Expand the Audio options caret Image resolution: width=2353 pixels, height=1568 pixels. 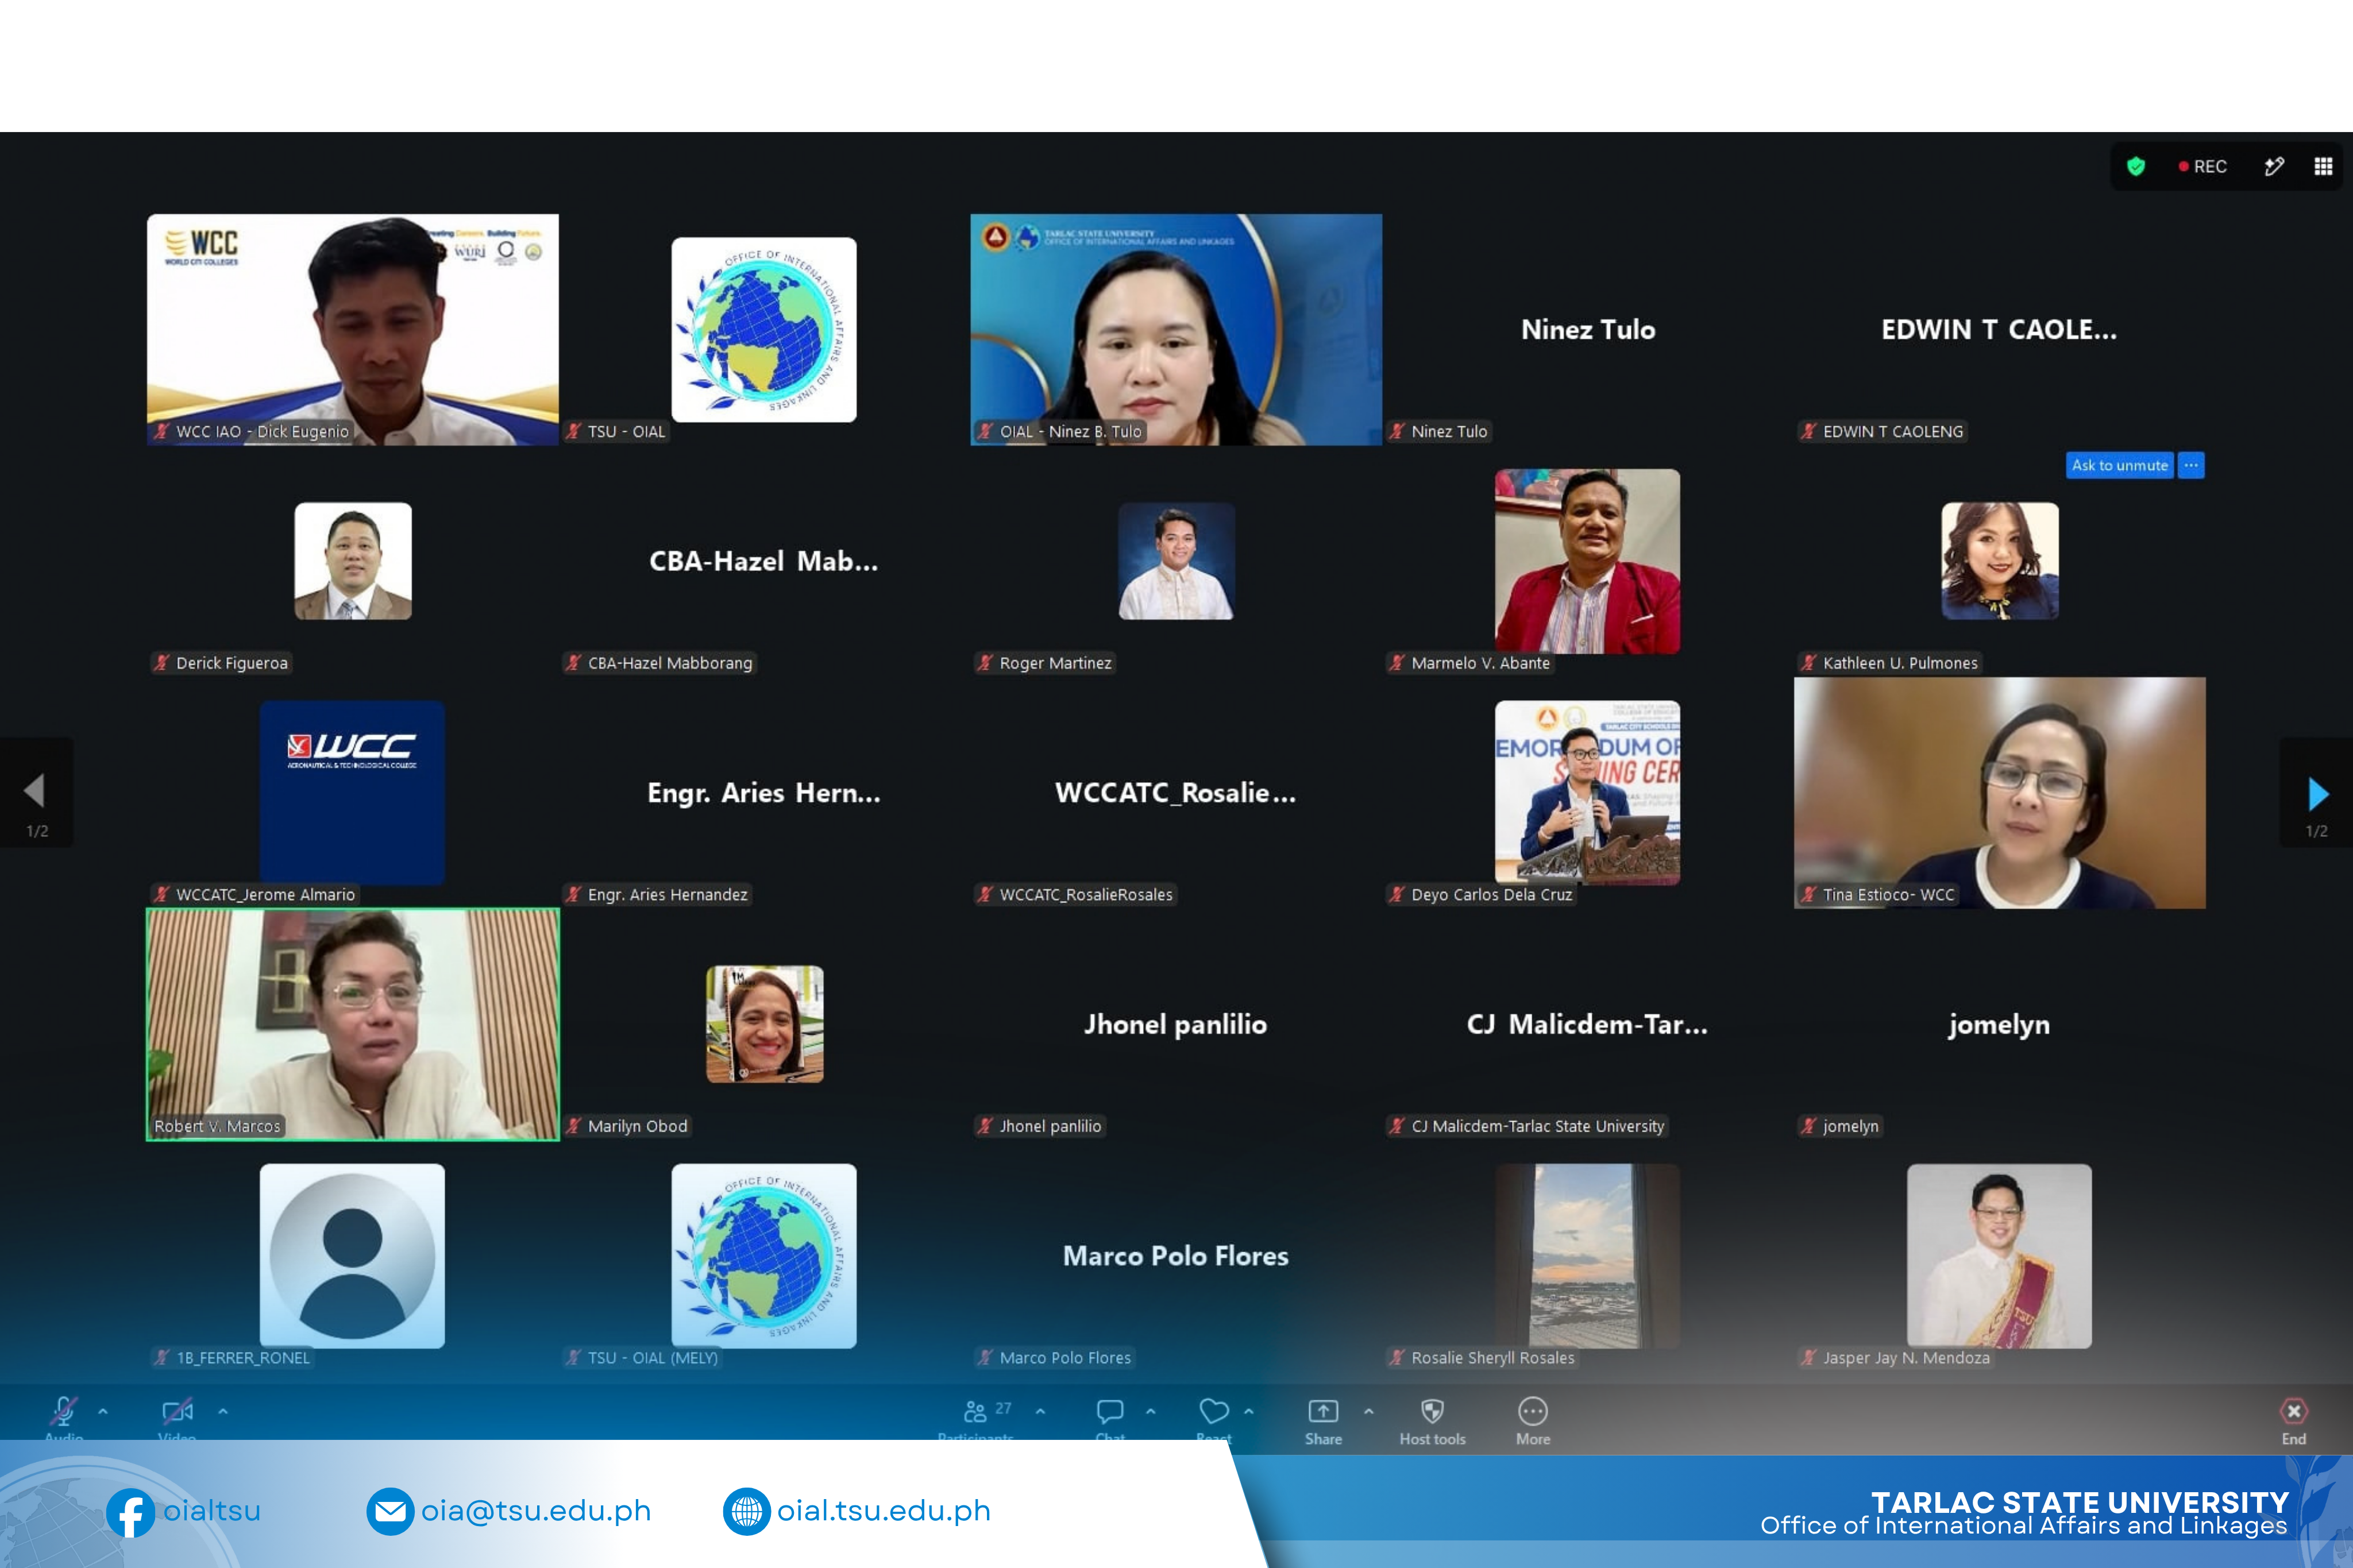click(x=103, y=1411)
